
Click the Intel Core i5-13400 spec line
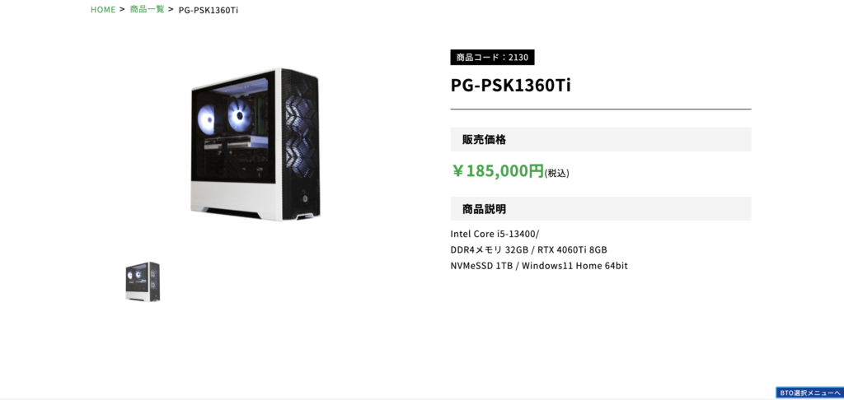tap(495, 234)
